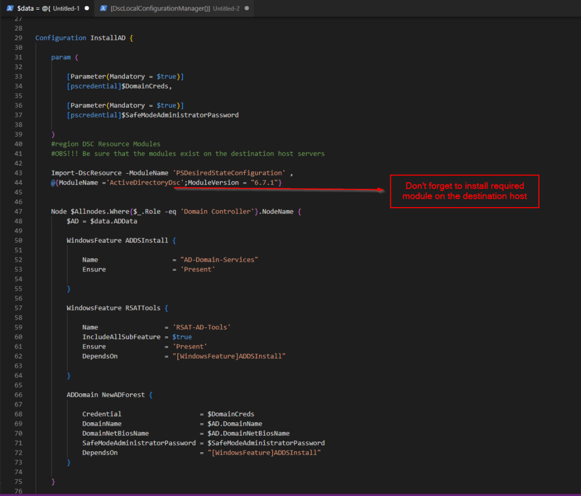Click PowerShell icon on Untitled-2 tab
Viewport: 581px width, 496px height.
[x=103, y=9]
